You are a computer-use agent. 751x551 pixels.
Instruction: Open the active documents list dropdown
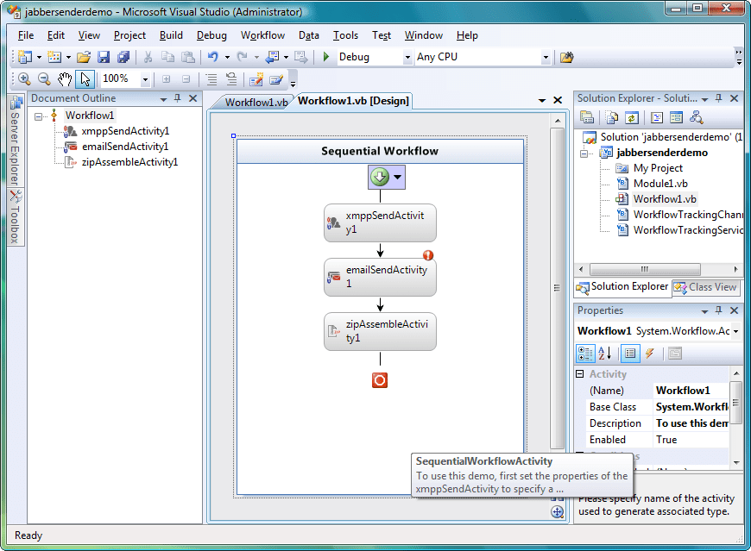[x=542, y=100]
